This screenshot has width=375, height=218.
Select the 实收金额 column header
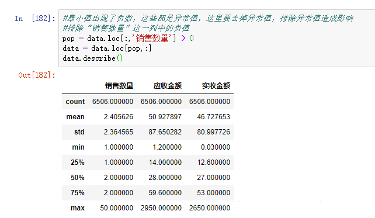[216, 86]
